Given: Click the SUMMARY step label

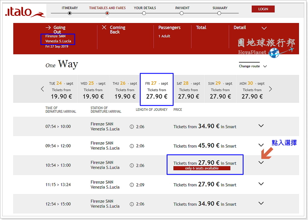Looking at the screenshot, I should click(x=220, y=8).
